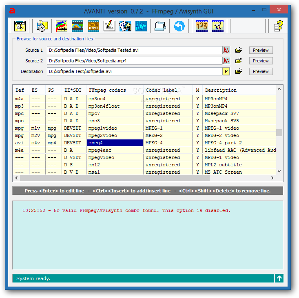Browse folder for Source 1 file
299x298 pixels.
pyautogui.click(x=238, y=50)
